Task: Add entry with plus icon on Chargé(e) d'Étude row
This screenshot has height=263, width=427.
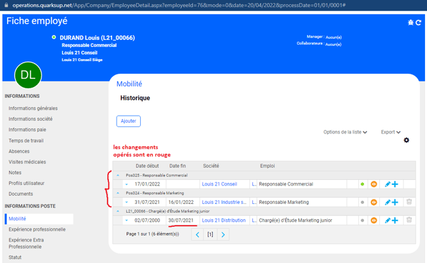Action: (395, 220)
